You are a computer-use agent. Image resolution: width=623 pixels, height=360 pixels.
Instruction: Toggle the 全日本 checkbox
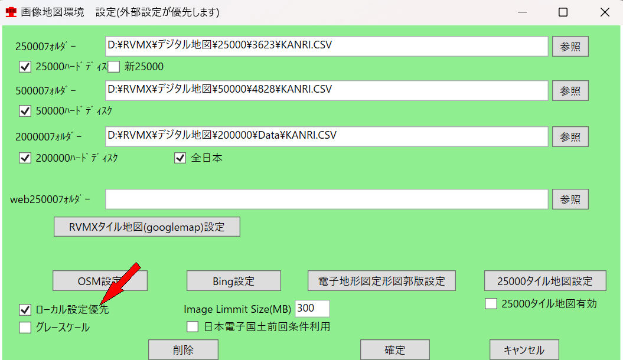pyautogui.click(x=181, y=158)
